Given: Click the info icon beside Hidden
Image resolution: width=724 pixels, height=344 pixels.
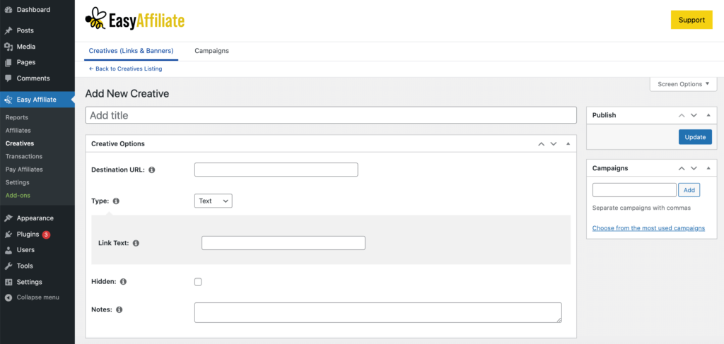Looking at the screenshot, I should point(123,281).
